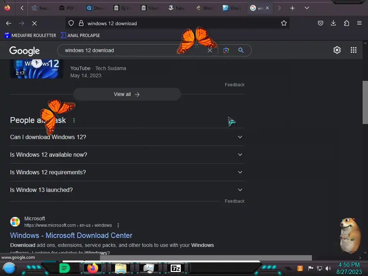
Task: Save page to Pocket
Action: click(321, 23)
